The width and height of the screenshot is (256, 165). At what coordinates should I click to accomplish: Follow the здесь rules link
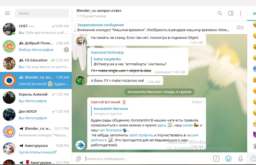click(162, 125)
